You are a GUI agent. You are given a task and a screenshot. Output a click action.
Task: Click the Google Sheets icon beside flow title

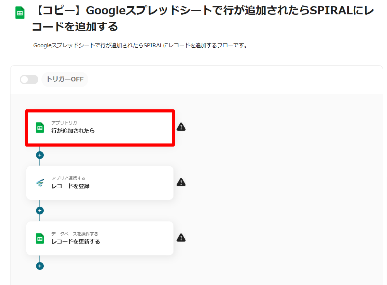pyautogui.click(x=20, y=13)
